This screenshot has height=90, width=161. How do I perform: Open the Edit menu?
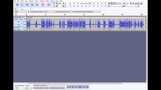pyautogui.click(x=18, y=1)
